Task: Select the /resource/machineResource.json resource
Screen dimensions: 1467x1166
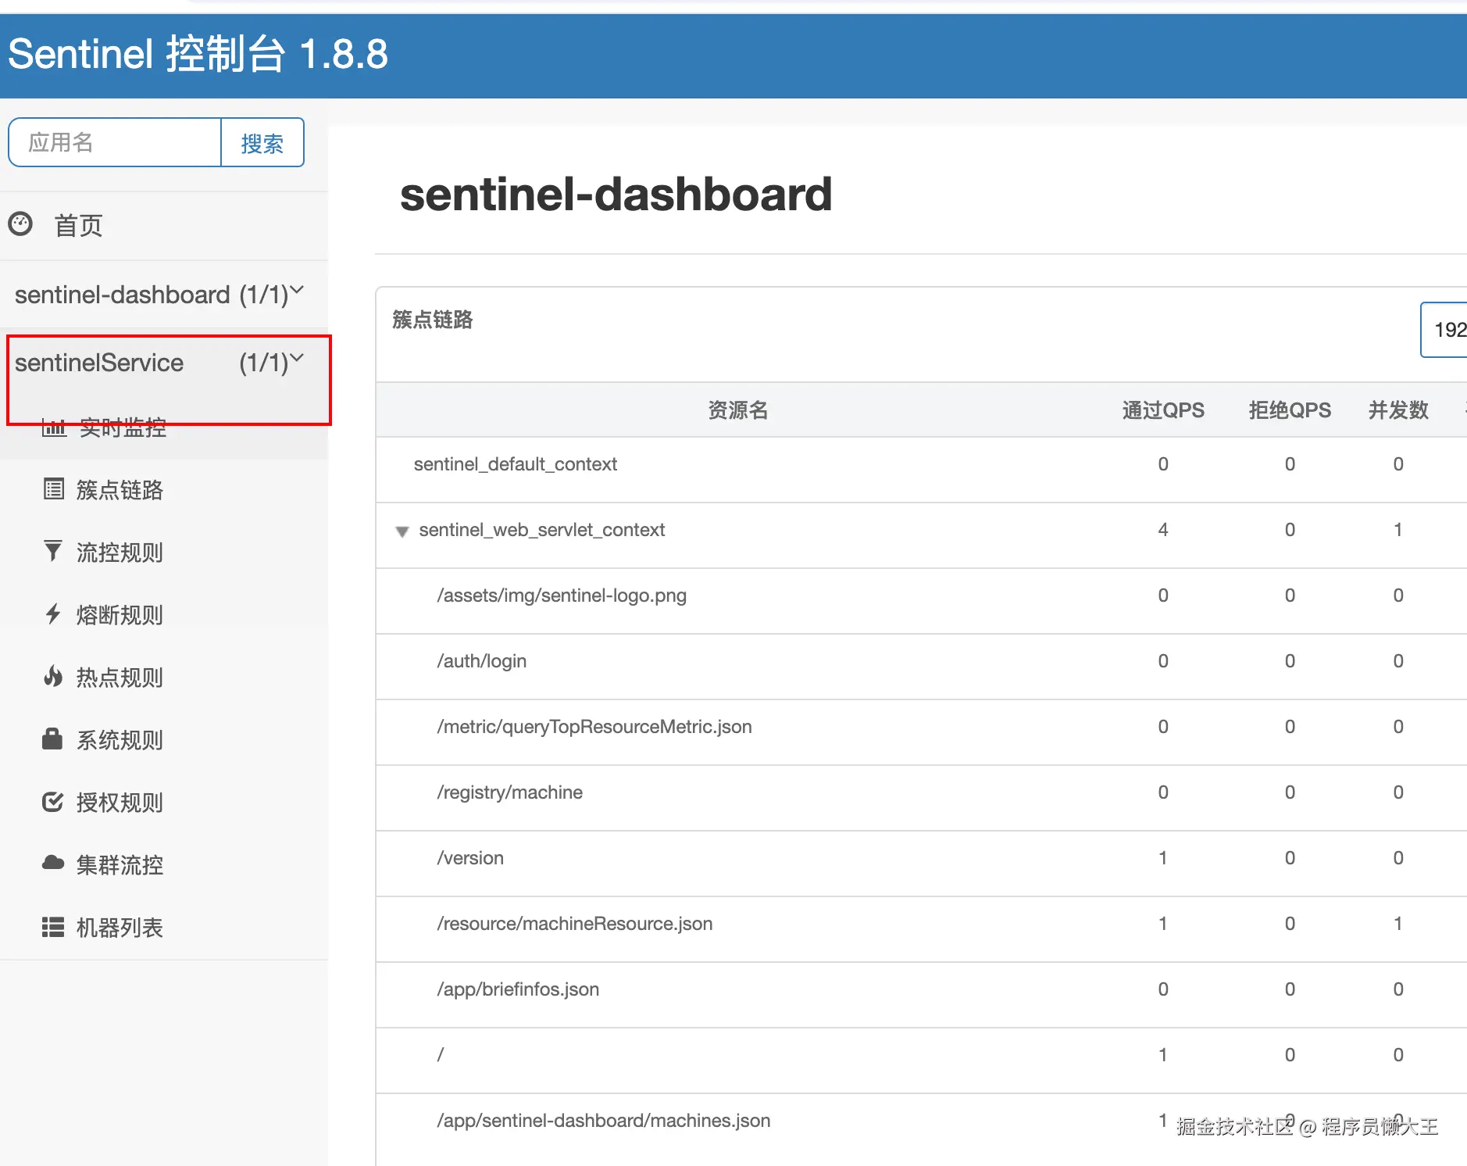Action: pyautogui.click(x=575, y=924)
